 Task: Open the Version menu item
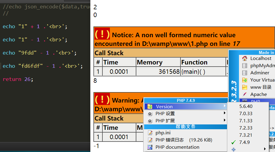pos(186,106)
